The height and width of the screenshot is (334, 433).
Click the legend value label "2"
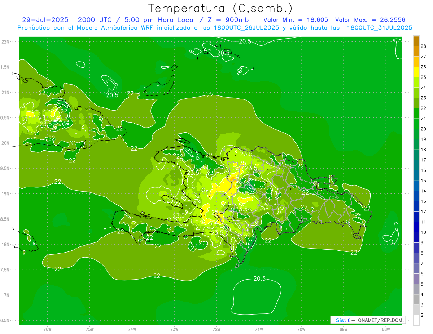[x=422, y=315]
